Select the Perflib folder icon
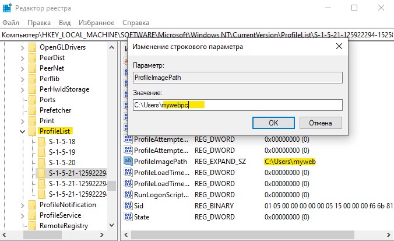 pos(33,79)
